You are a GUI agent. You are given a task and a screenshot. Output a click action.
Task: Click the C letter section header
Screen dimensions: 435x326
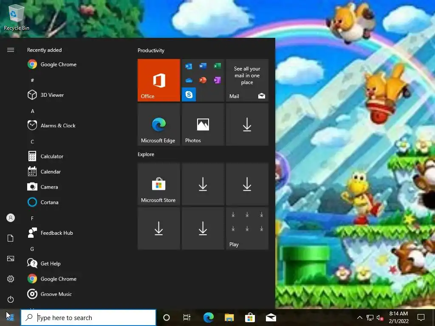point(32,142)
